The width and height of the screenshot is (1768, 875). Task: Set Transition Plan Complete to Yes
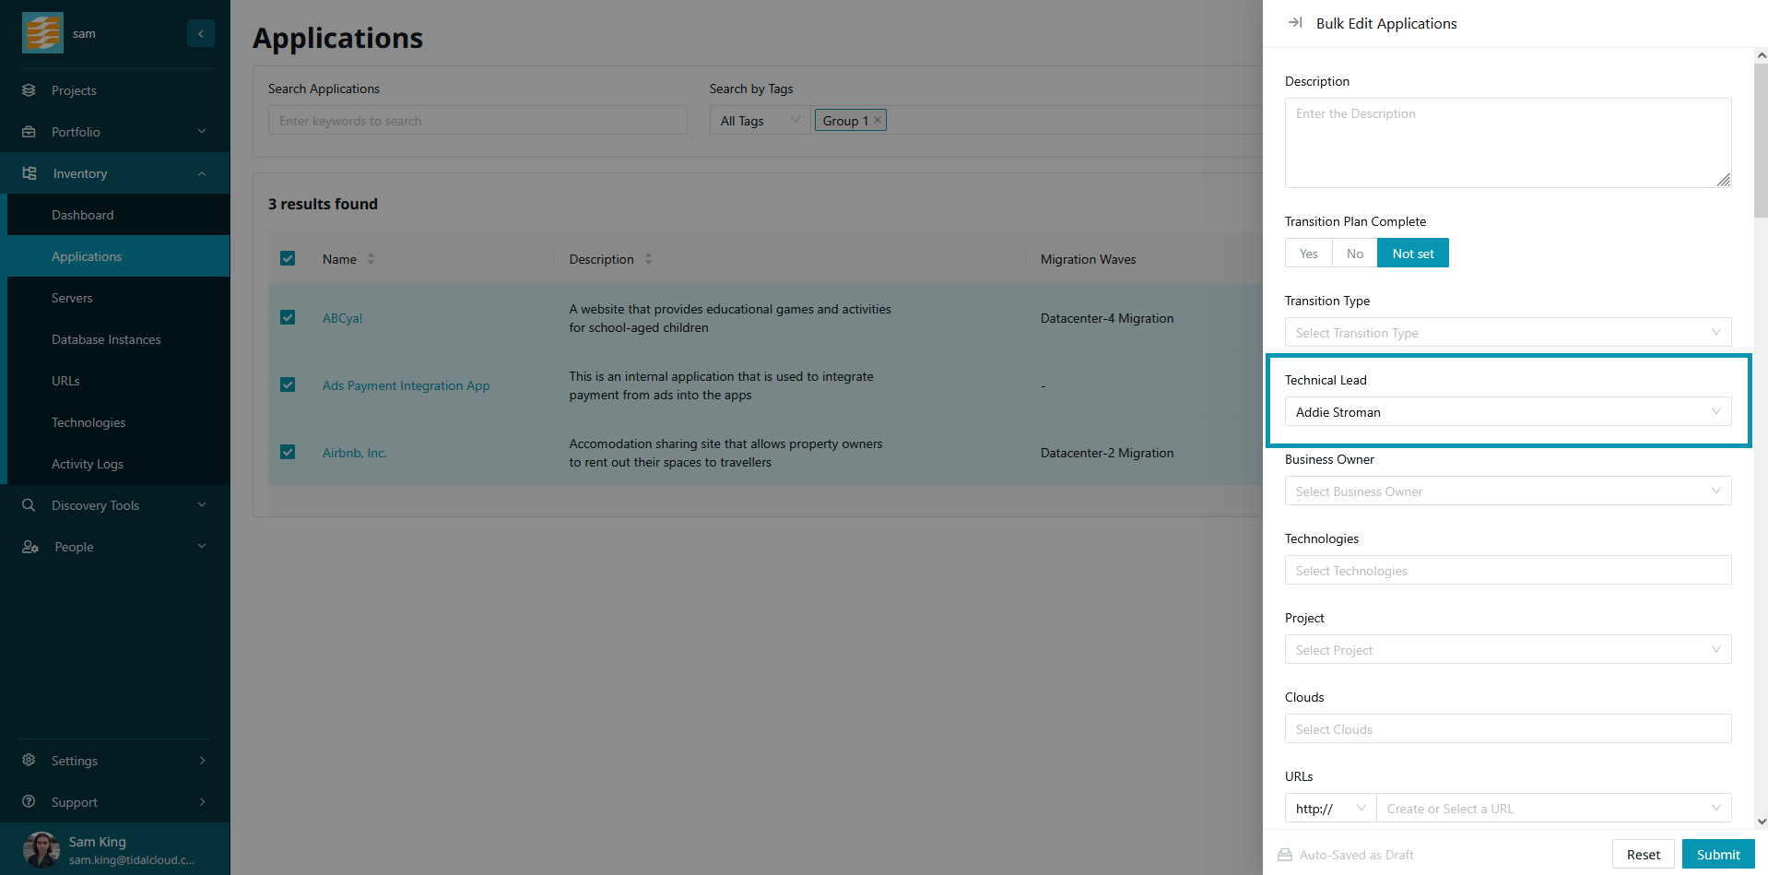pos(1308,254)
